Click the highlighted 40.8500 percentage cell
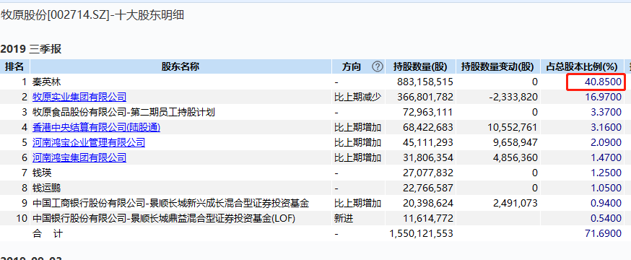The height and width of the screenshot is (260, 631). point(596,82)
